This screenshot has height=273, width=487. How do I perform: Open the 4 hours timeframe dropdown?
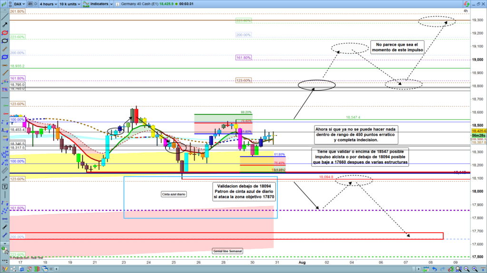click(x=48, y=4)
